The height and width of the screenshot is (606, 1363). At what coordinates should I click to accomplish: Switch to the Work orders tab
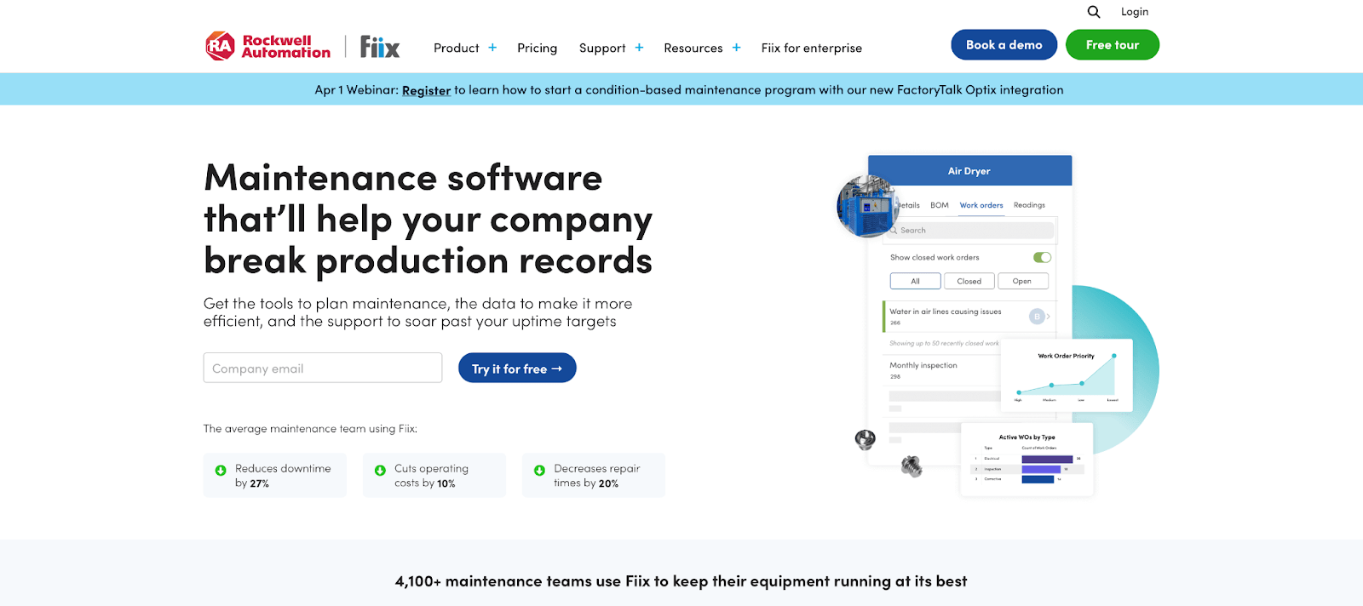pos(981,205)
